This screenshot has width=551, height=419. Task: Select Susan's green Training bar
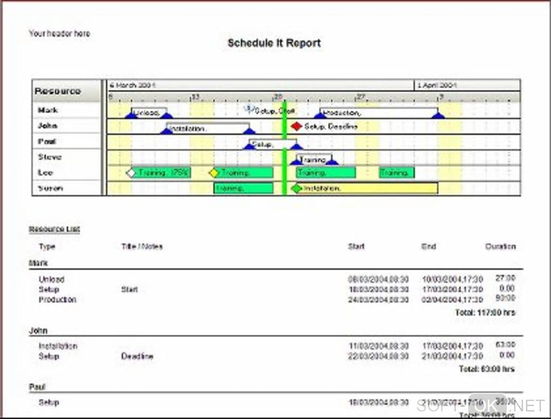tap(243, 188)
